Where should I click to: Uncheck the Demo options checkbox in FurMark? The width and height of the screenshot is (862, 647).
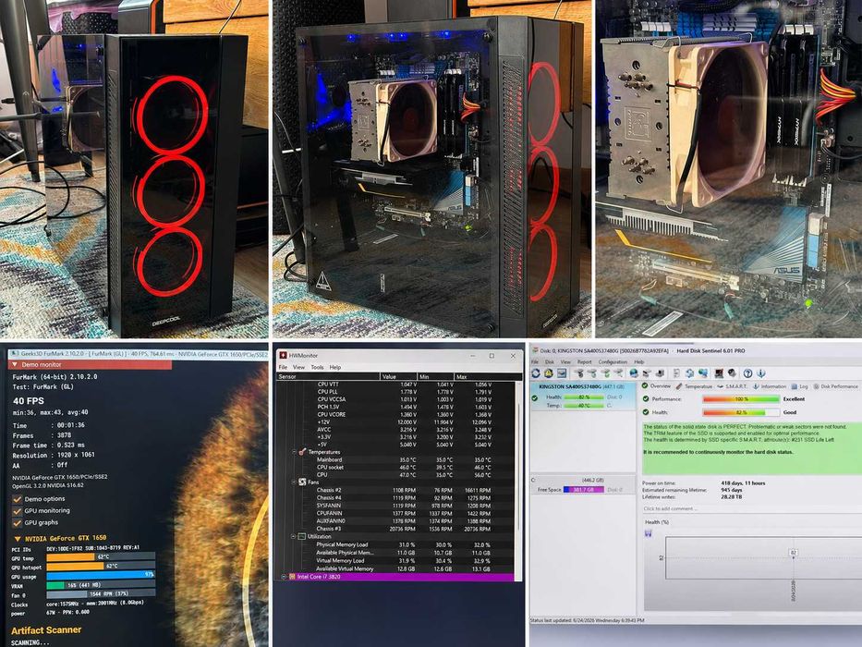pyautogui.click(x=17, y=499)
